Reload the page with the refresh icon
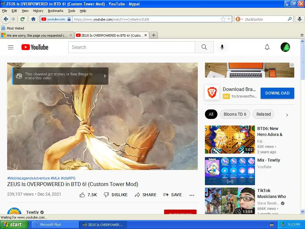Viewport: 305px width, 229px height. pos(22,19)
